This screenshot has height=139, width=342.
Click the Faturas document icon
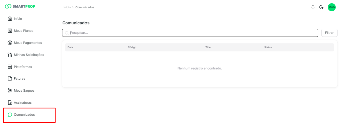pos(10,79)
